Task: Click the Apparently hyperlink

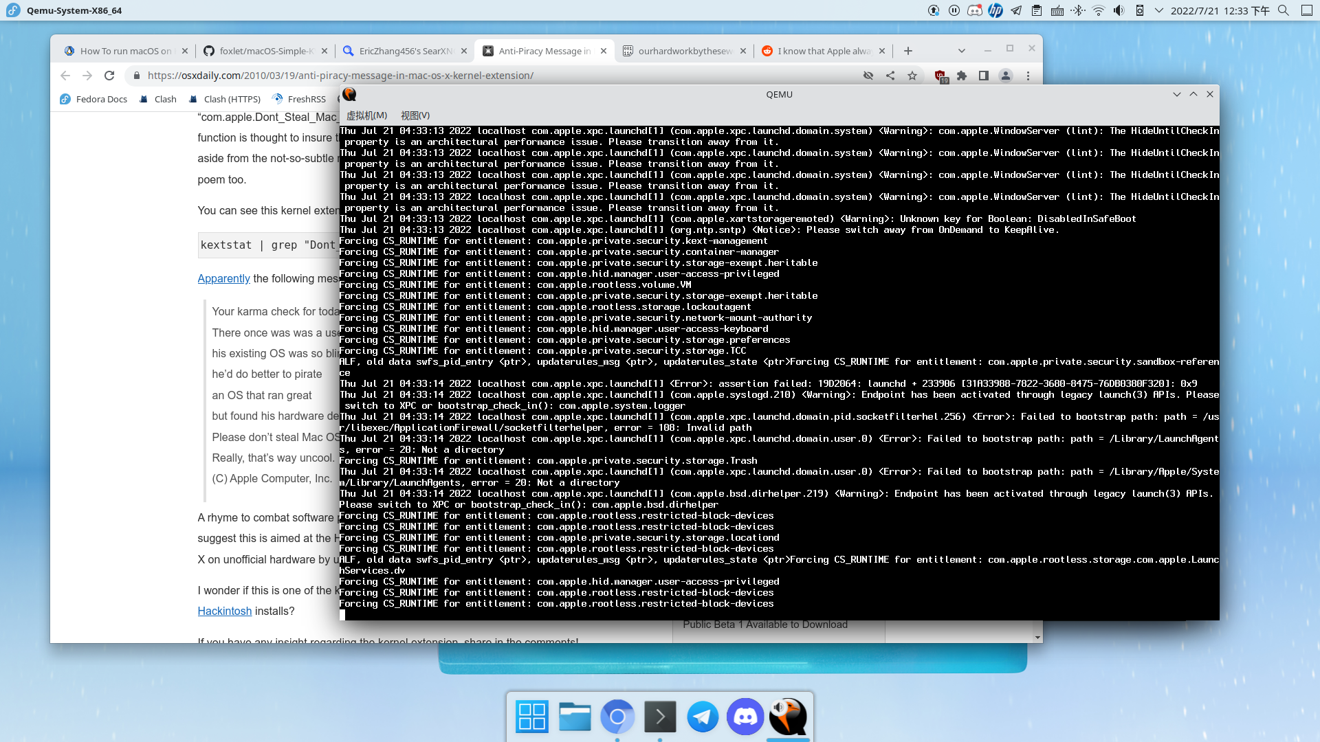Action: (x=223, y=278)
